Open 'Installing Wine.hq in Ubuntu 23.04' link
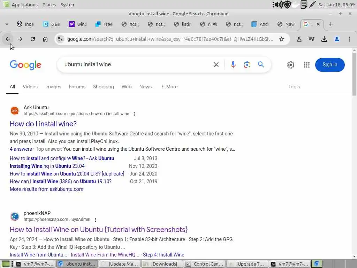The width and height of the screenshot is (357, 268). 47,166
